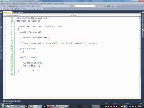
Task: Open the solution platform dropdown
Action: coord(61,6)
